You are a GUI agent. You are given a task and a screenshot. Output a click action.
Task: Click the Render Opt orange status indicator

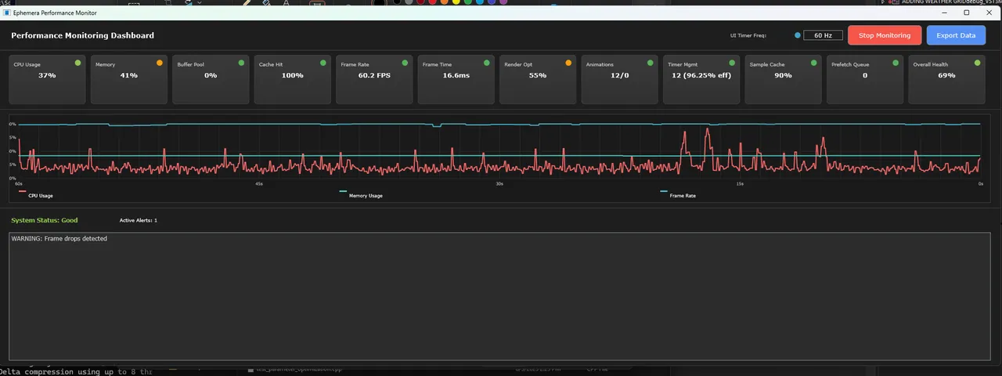coord(568,63)
